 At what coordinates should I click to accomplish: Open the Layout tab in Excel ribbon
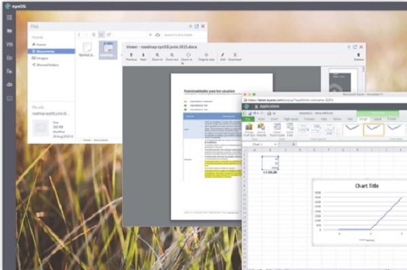click(377, 119)
